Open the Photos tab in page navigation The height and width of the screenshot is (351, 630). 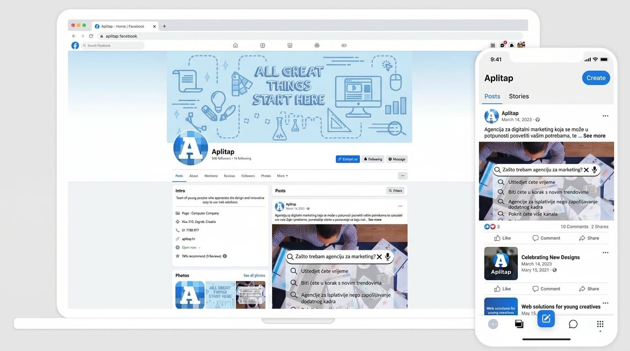[266, 176]
